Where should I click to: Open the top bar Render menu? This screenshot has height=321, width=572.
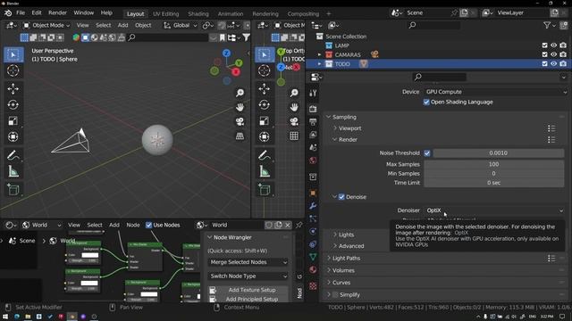(57, 13)
